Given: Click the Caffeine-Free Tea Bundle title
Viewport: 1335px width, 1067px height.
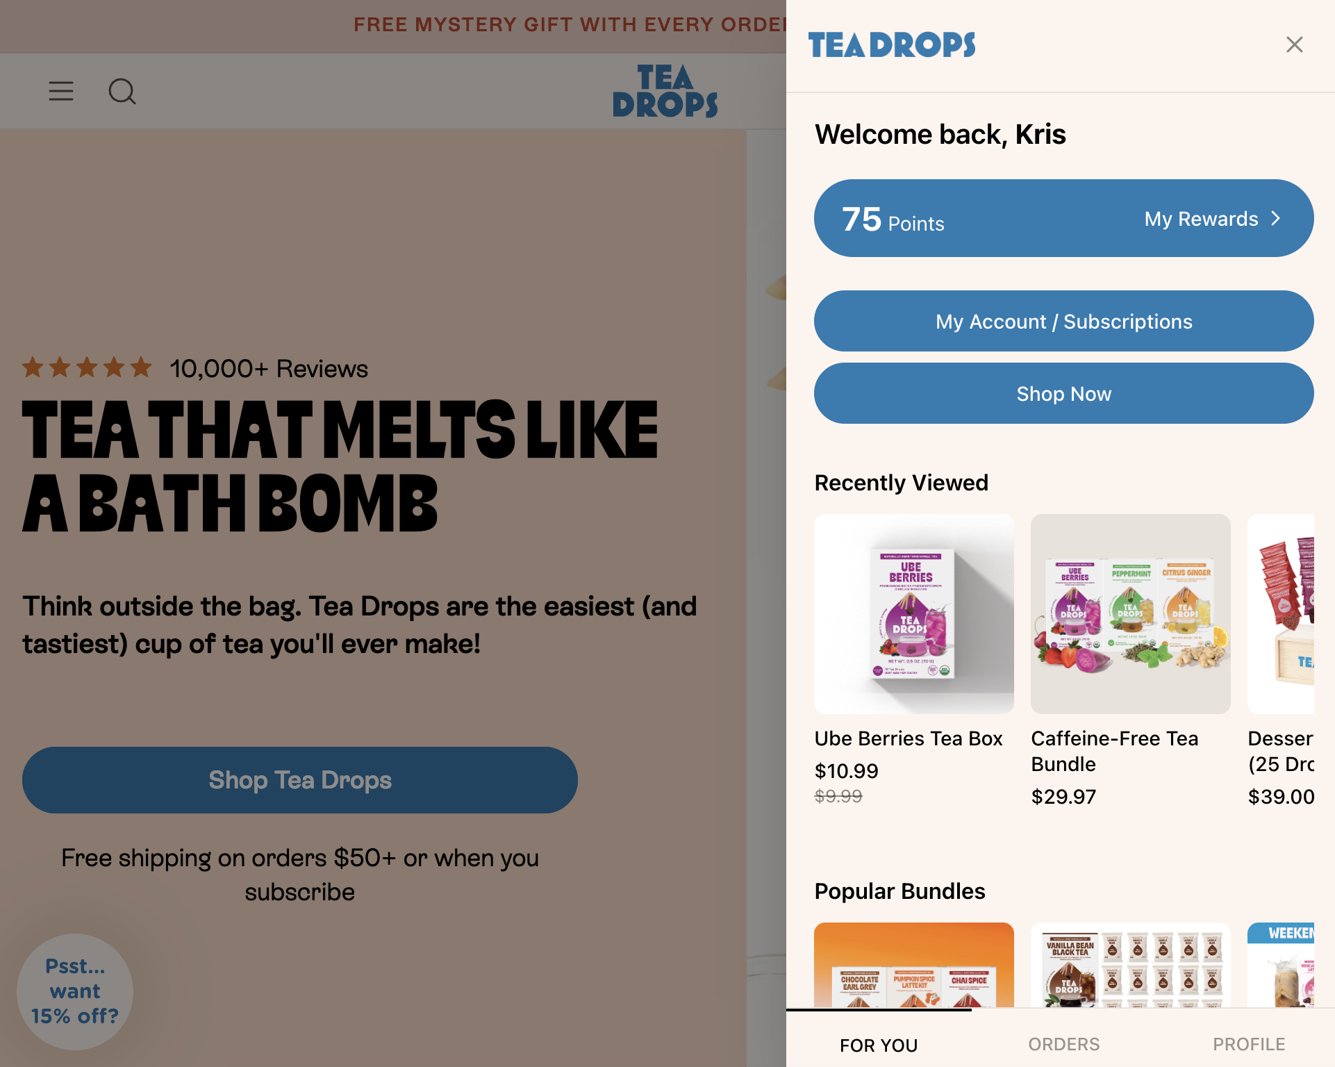Looking at the screenshot, I should (x=1114, y=751).
